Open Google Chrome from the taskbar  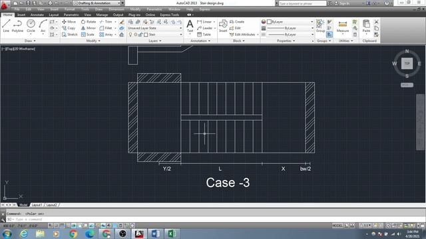coord(73,233)
